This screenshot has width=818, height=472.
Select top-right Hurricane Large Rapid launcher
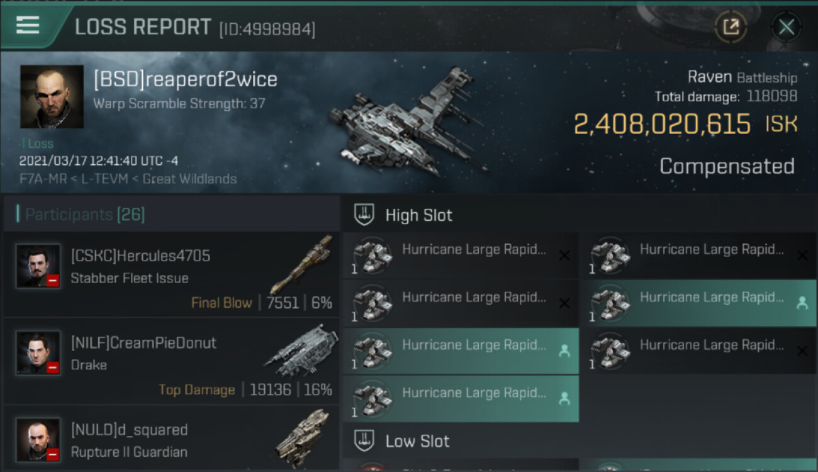698,256
